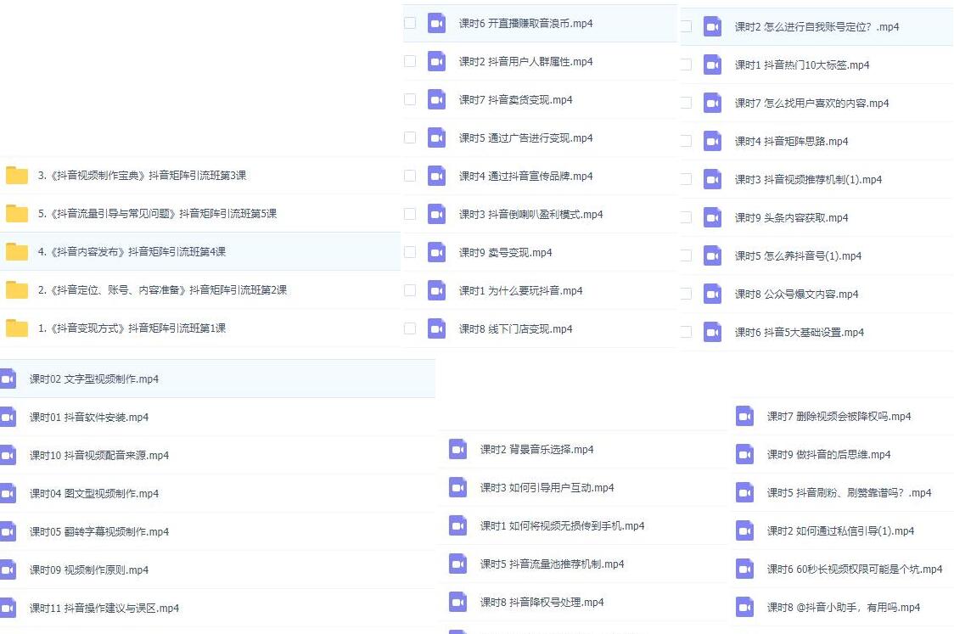Screen dimensions: 954x634
Task: Open file 课时6 抖音5大基础设置.mp4
Action: click(x=800, y=332)
